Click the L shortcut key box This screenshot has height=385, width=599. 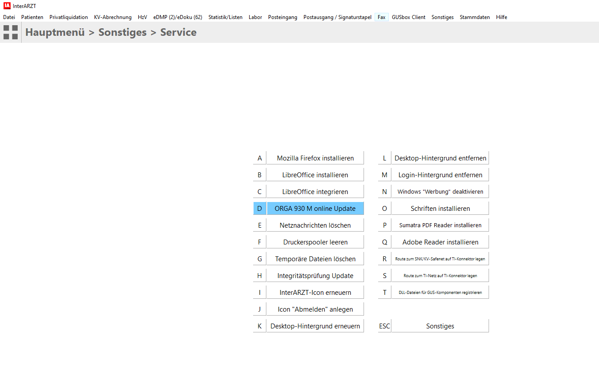pyautogui.click(x=385, y=158)
